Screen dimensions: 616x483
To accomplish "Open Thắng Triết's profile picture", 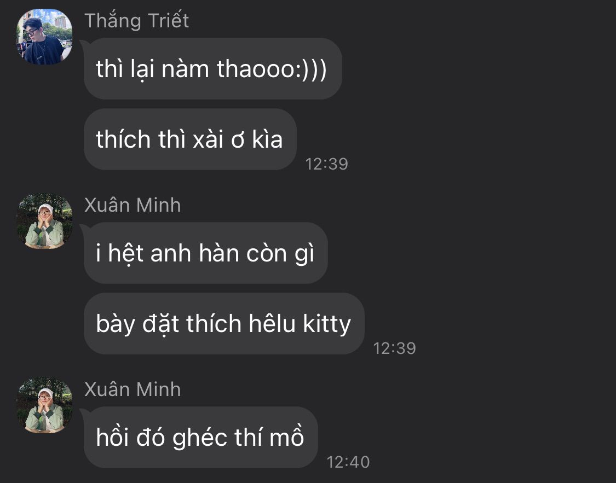I will click(44, 37).
